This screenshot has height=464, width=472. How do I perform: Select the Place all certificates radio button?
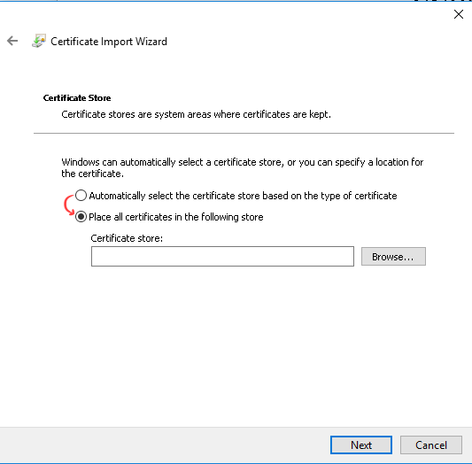pos(81,217)
